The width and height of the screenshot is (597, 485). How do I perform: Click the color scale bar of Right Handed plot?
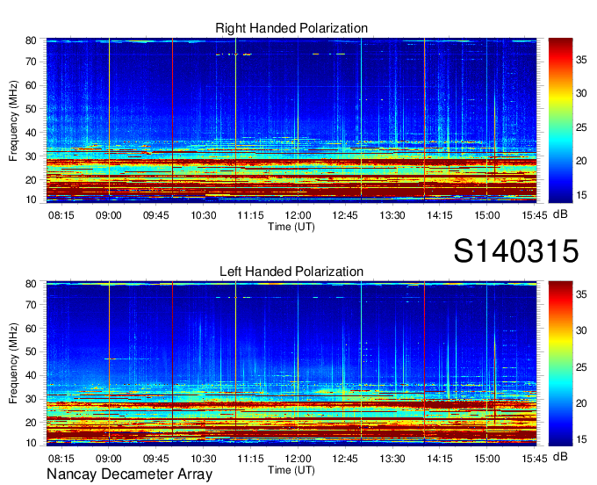coord(560,120)
